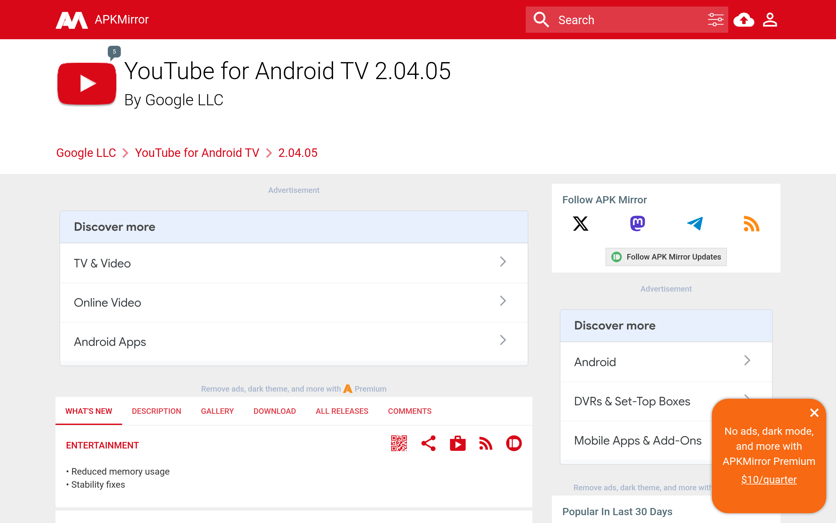Expand TV & Video chevron
Viewport: 836px width, 523px height.
click(x=503, y=262)
